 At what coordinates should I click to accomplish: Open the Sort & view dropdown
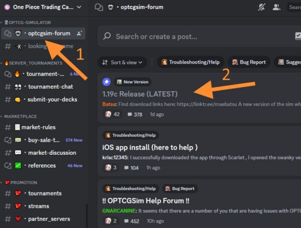[122, 62]
